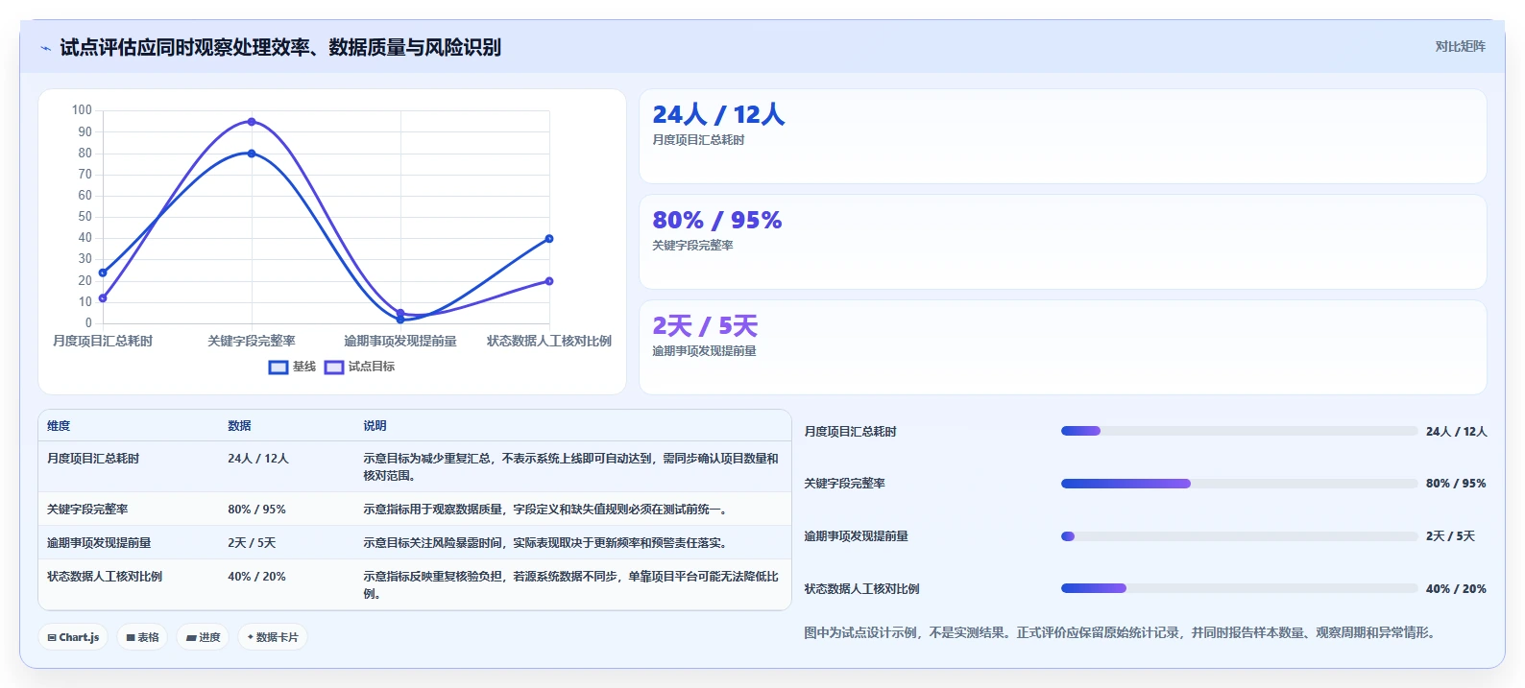
Task: Click the 逾期事项发现提前量 axis label in the chart
Action: point(400,342)
